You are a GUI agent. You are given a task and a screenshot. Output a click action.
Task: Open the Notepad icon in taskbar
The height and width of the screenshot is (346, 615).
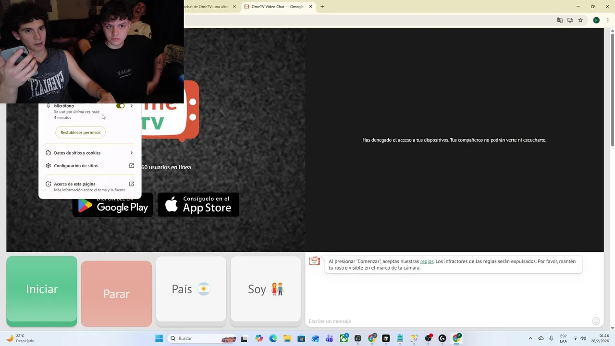point(400,338)
